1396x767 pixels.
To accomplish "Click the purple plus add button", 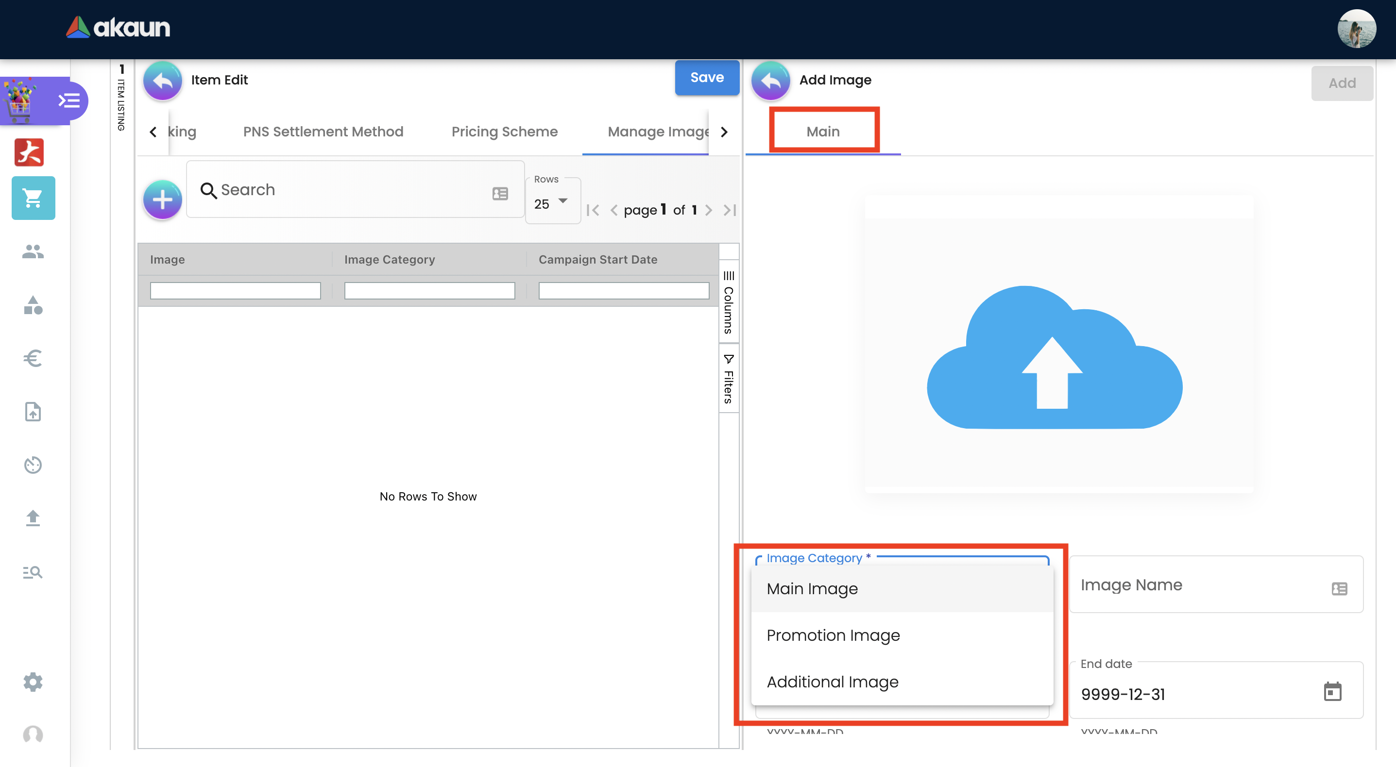I will tap(163, 200).
